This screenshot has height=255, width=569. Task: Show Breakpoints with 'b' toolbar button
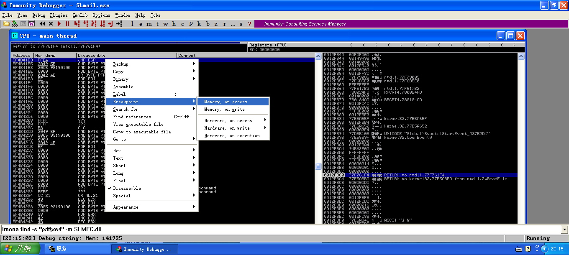click(x=208, y=24)
